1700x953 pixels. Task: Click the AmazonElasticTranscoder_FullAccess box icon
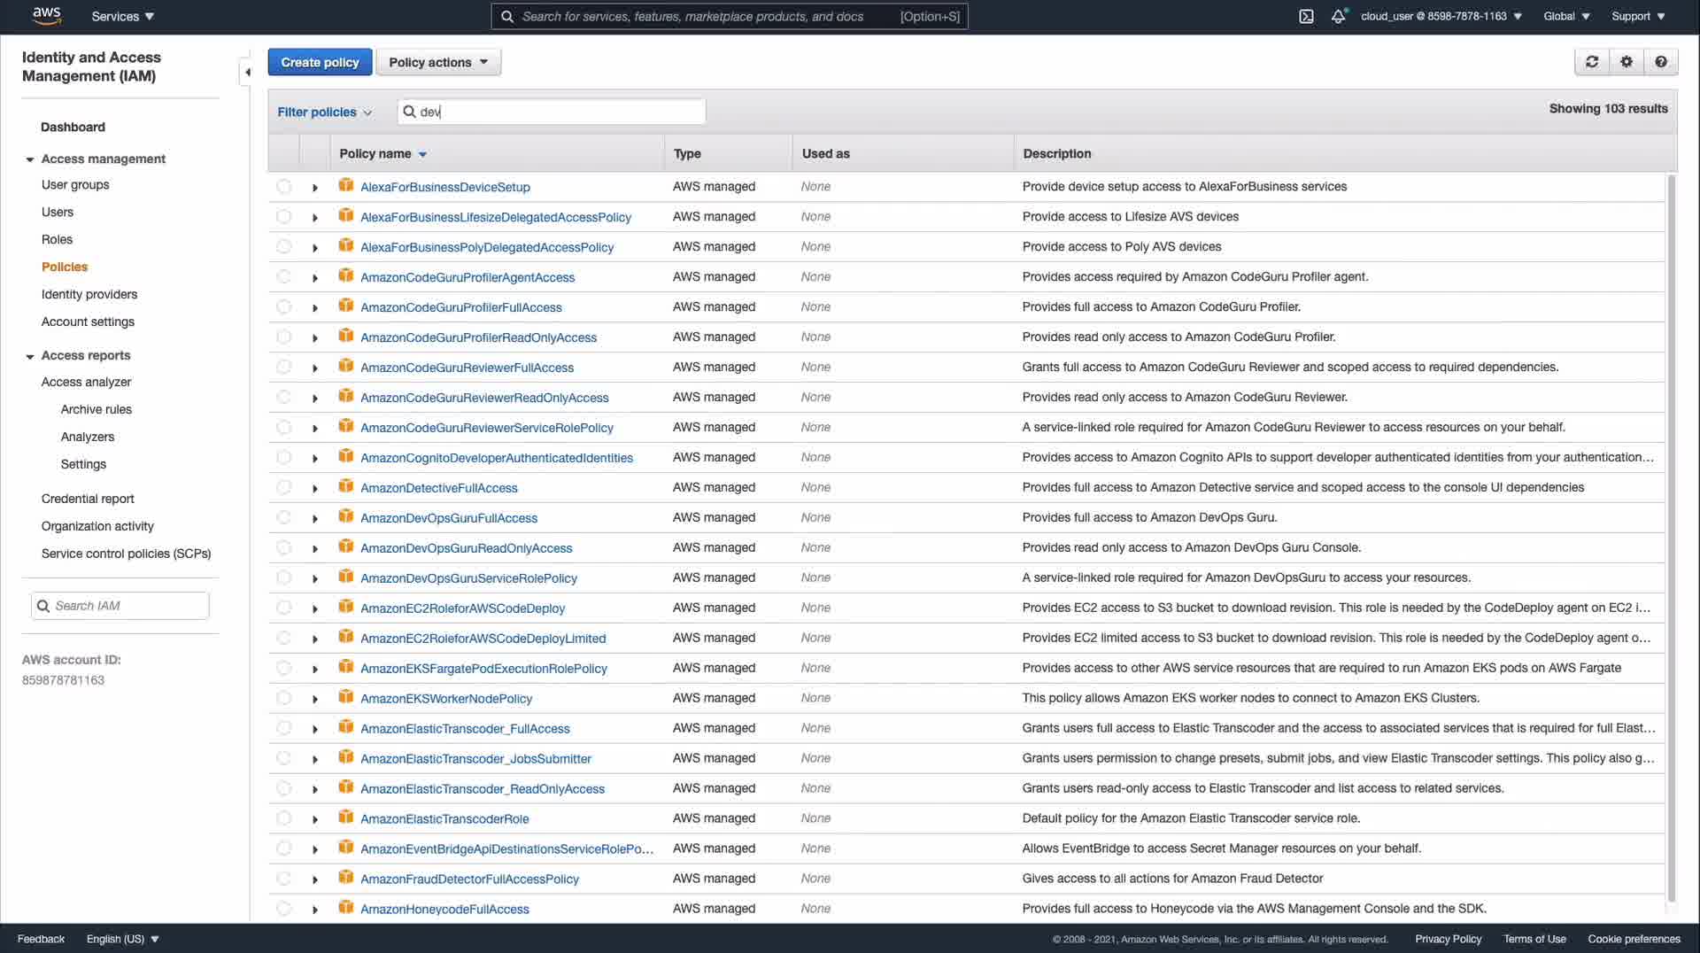[x=346, y=728]
